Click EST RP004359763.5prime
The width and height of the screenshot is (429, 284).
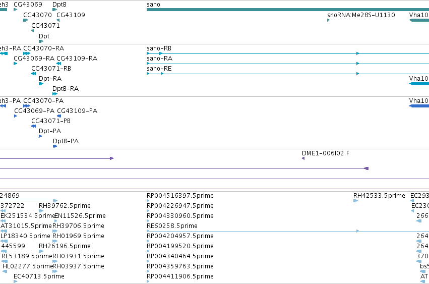point(180,266)
